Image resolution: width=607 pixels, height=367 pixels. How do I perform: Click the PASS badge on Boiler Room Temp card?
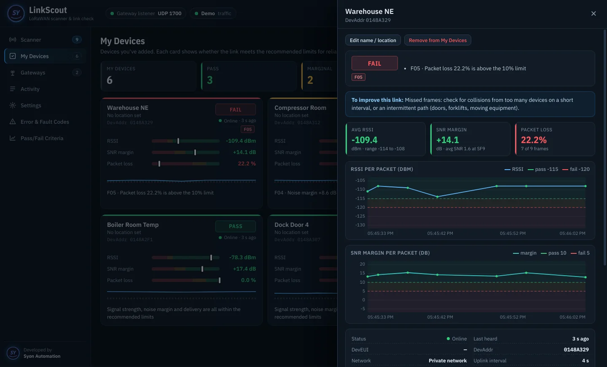(236, 226)
